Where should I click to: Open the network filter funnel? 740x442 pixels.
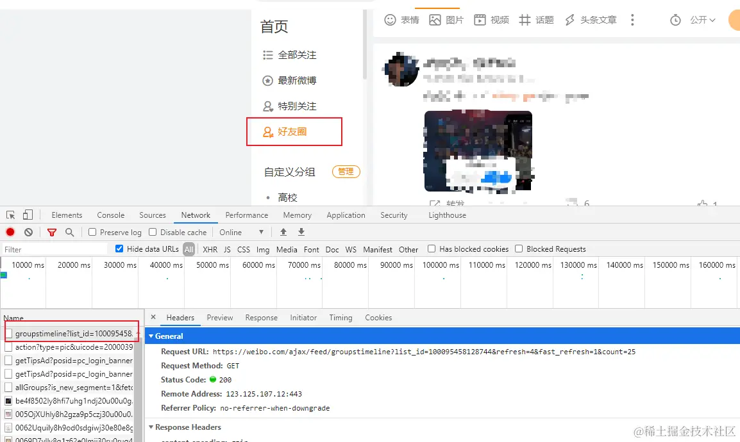pos(51,232)
